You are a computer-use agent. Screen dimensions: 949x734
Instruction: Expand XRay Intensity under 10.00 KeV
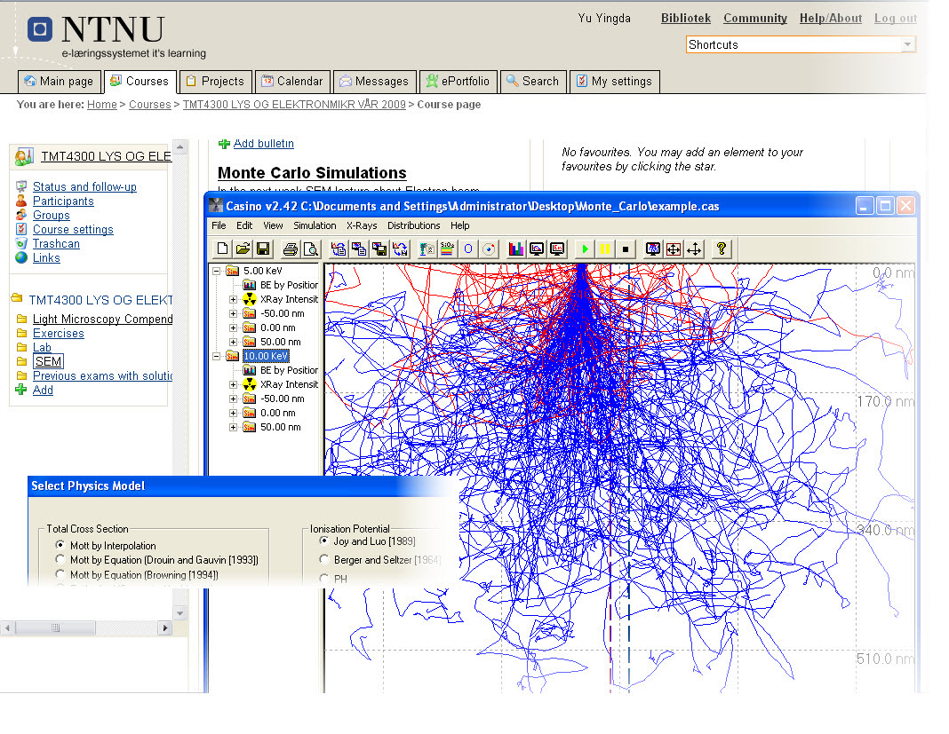[233, 384]
